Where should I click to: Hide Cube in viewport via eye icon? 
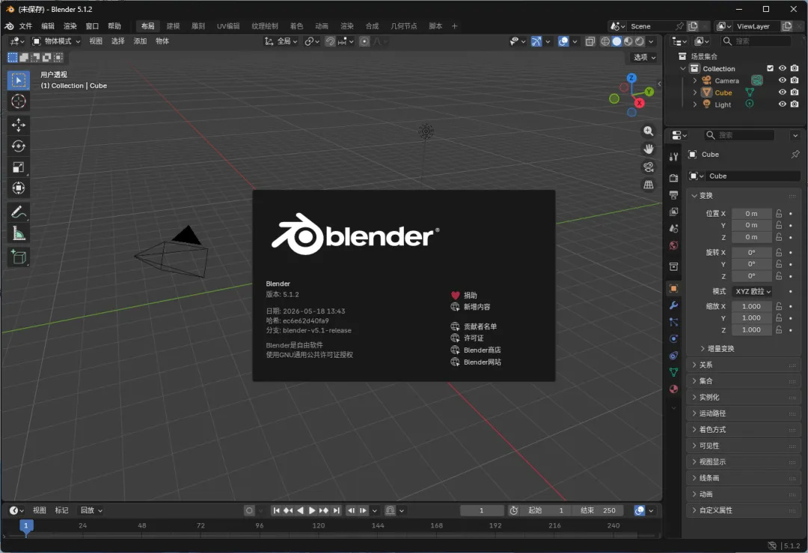783,92
